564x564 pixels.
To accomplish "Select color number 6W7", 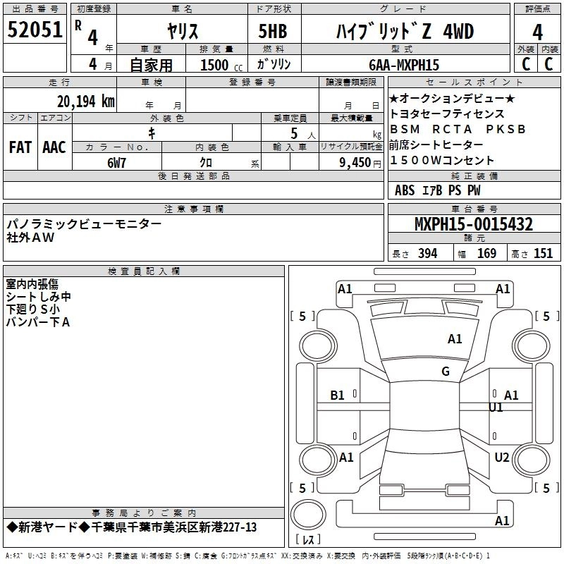I will coord(116,162).
